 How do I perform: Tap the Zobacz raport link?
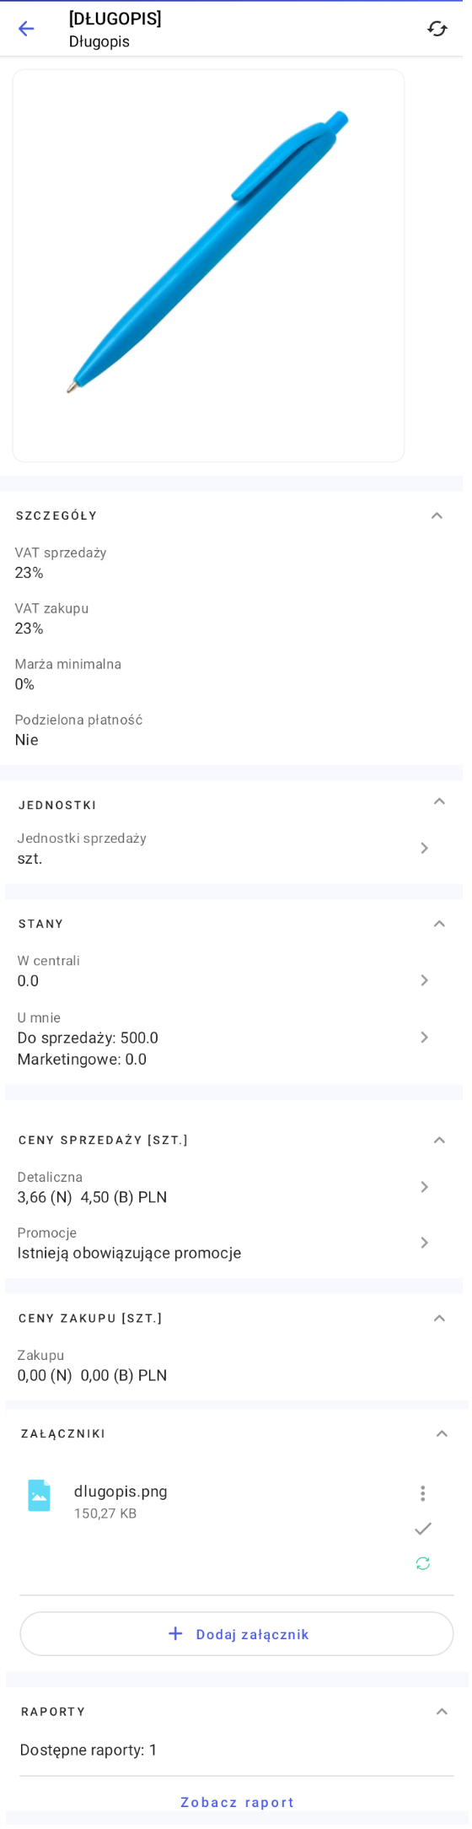pos(237,1802)
